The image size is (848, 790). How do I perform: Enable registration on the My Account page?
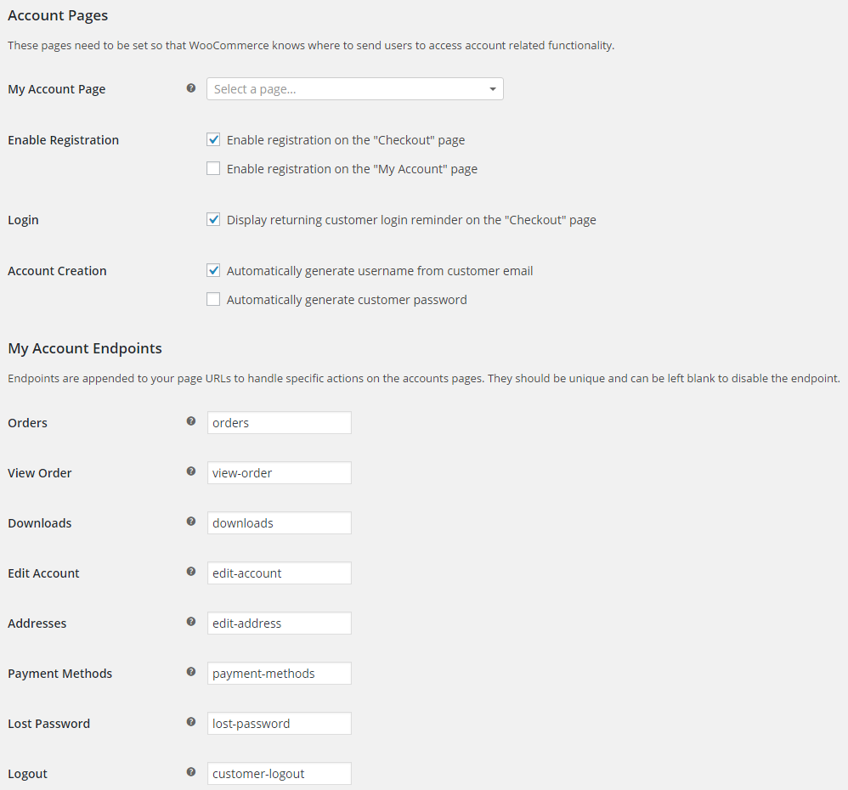coord(213,169)
